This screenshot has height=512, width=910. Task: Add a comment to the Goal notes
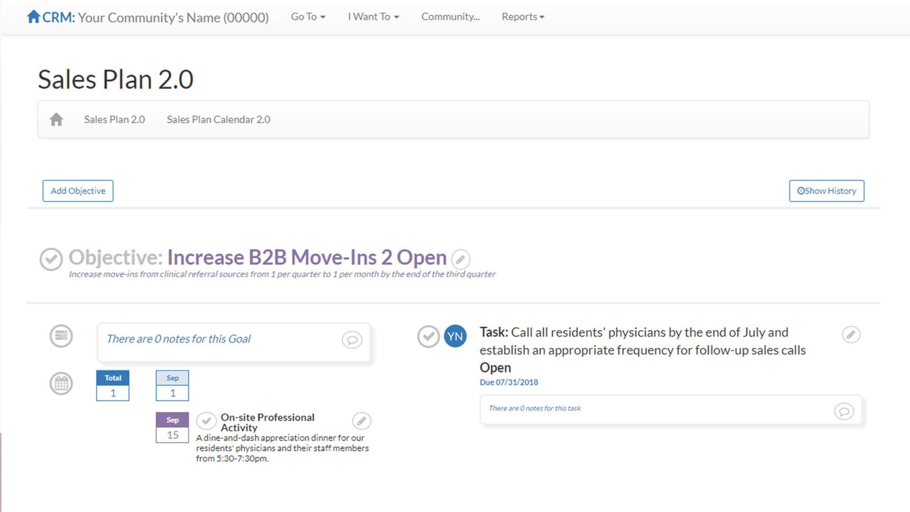[351, 340]
